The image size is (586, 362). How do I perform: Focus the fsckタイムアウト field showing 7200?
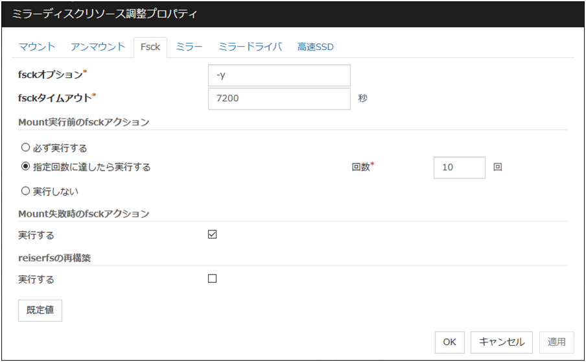point(279,99)
